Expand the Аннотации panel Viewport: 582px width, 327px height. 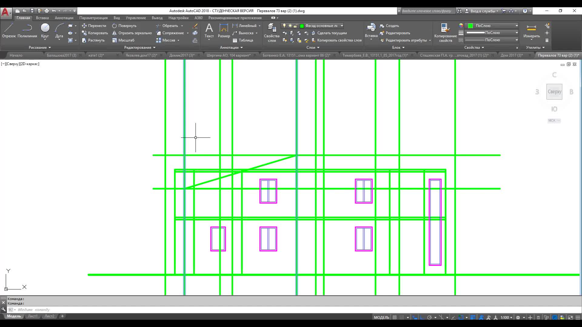tap(231, 48)
